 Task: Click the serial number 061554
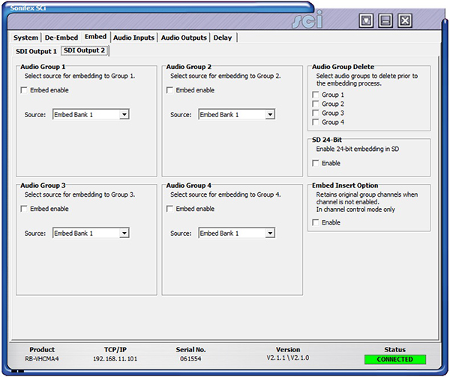(190, 359)
